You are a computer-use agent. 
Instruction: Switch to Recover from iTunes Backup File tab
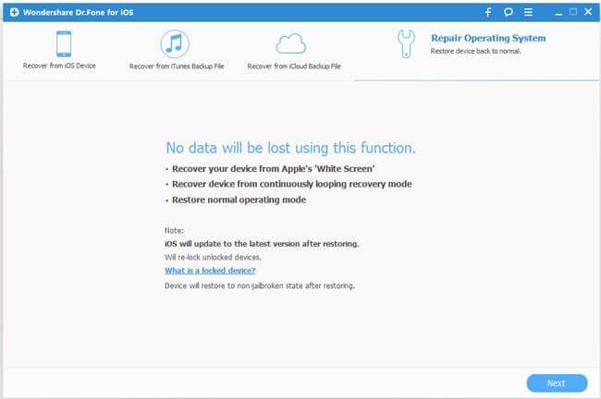pos(174,66)
